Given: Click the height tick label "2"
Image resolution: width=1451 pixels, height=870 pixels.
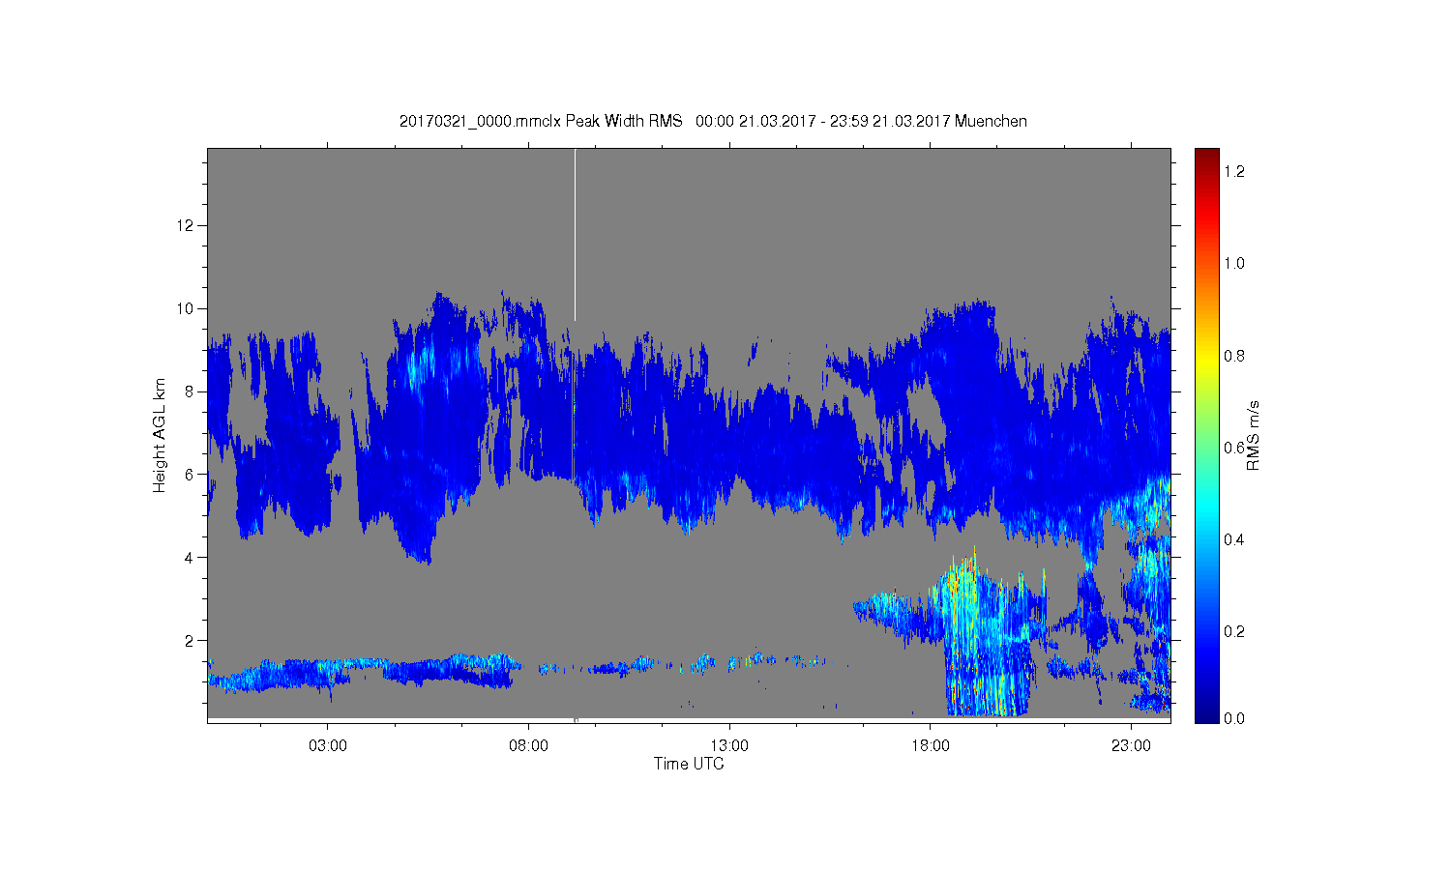Looking at the screenshot, I should pos(191,640).
